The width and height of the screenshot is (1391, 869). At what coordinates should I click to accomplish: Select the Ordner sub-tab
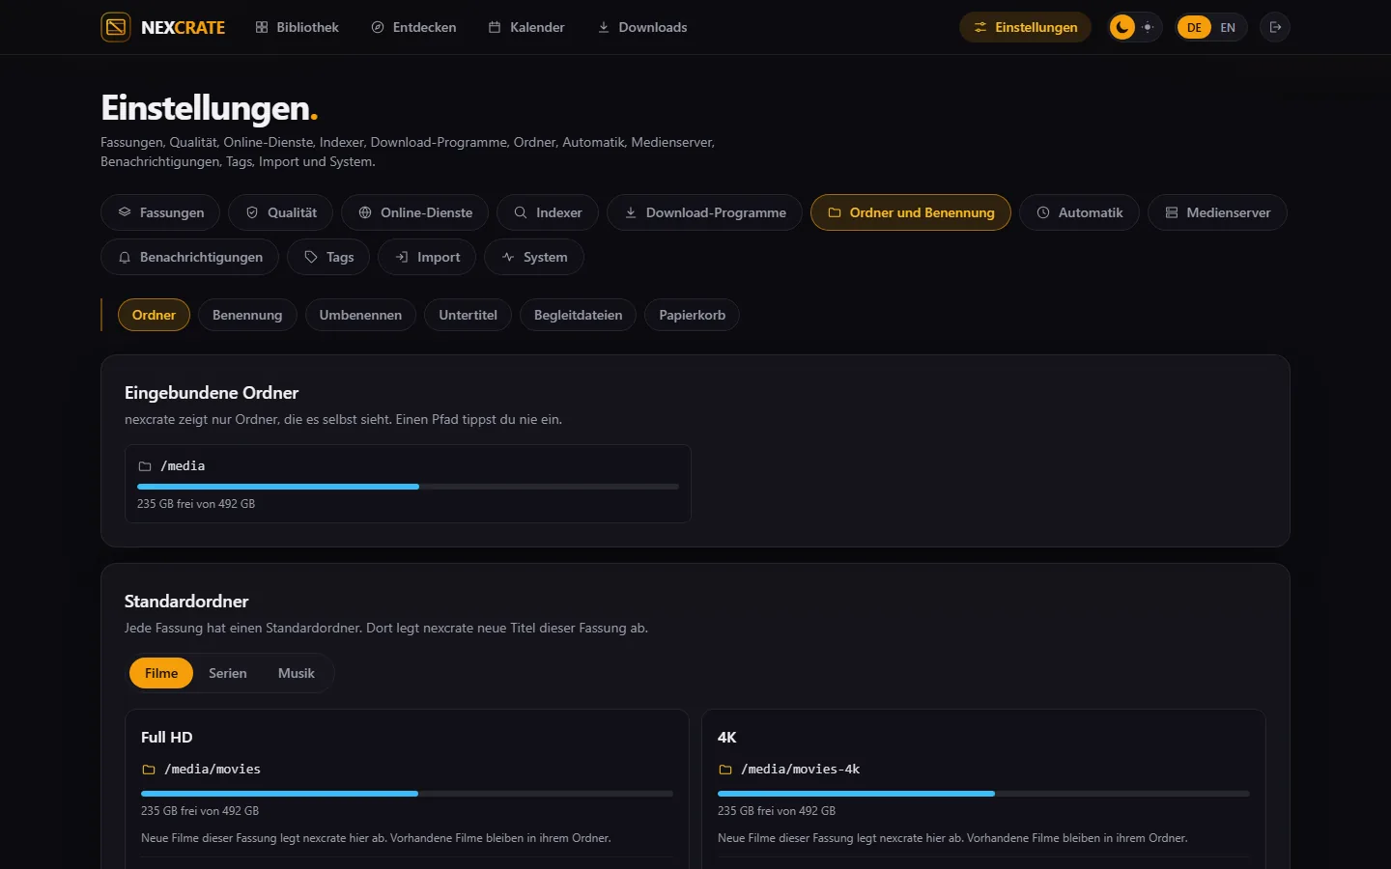(154, 315)
